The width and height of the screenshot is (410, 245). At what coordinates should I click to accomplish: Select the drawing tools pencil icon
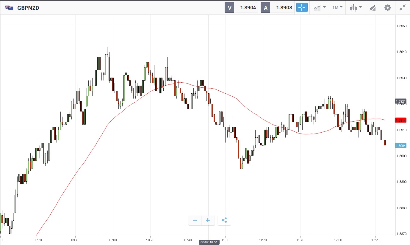373,8
